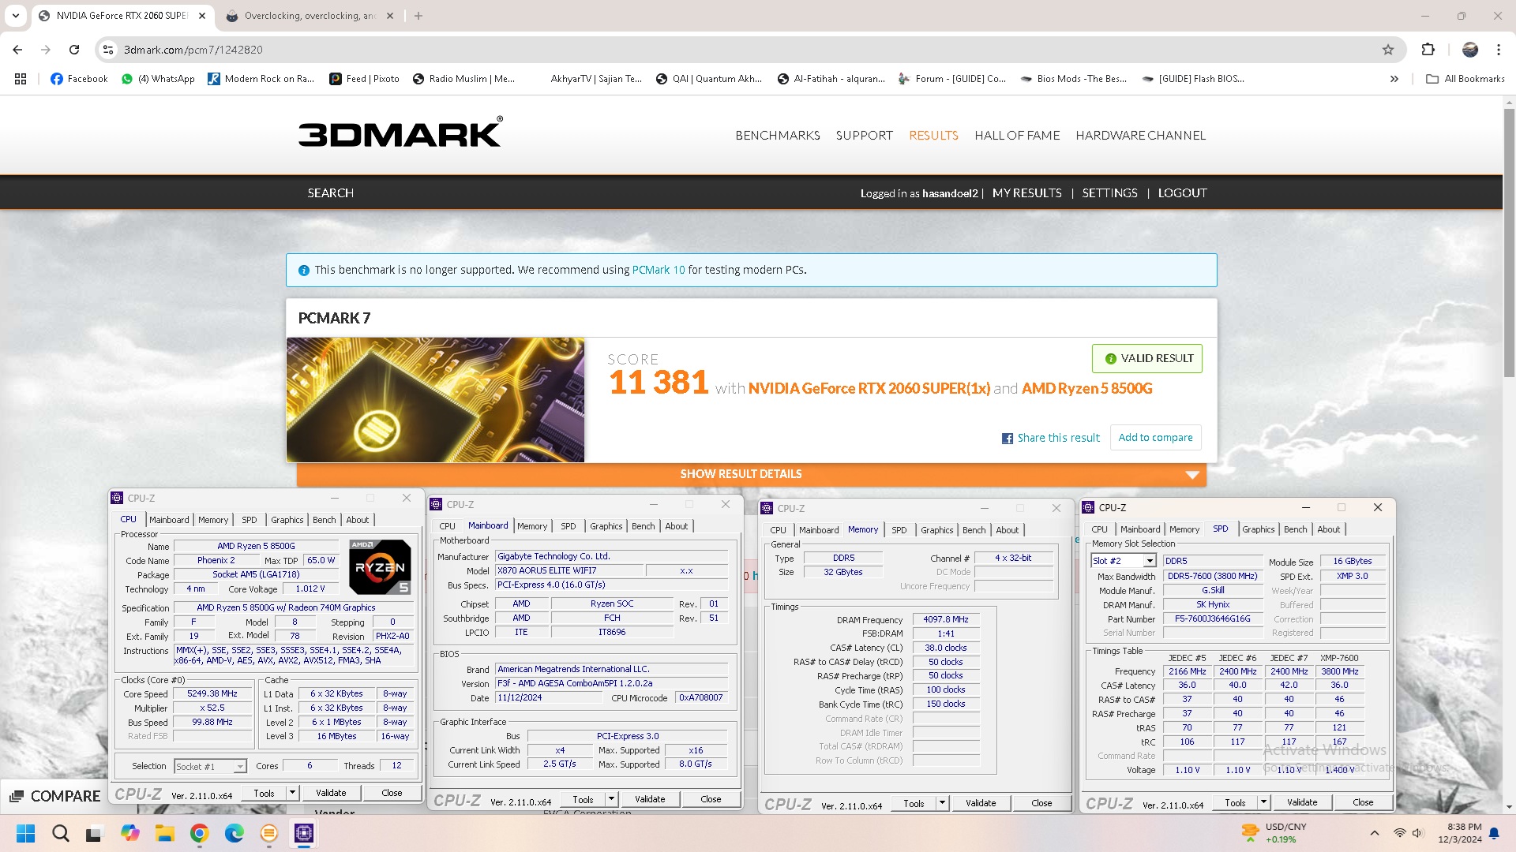Open Tools dropdown arrow in SPD CPU-Z window
Screen dimensions: 1516x852
point(1263,802)
